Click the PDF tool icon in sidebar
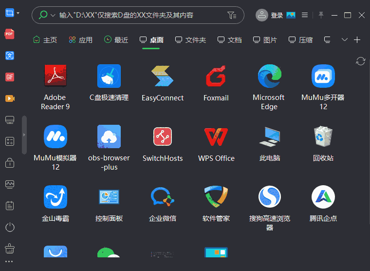The image size is (370, 271). coord(9,34)
